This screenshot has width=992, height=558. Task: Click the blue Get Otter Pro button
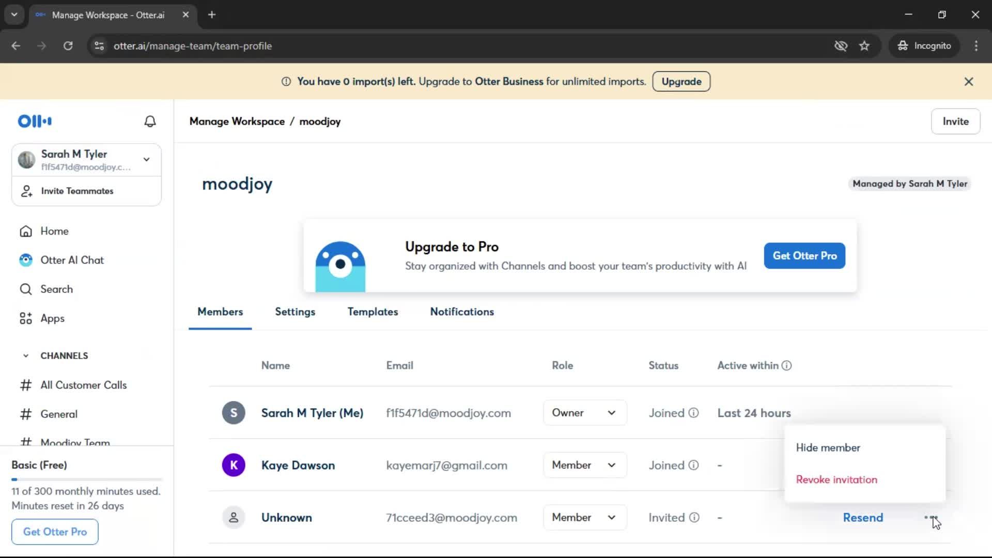804,256
